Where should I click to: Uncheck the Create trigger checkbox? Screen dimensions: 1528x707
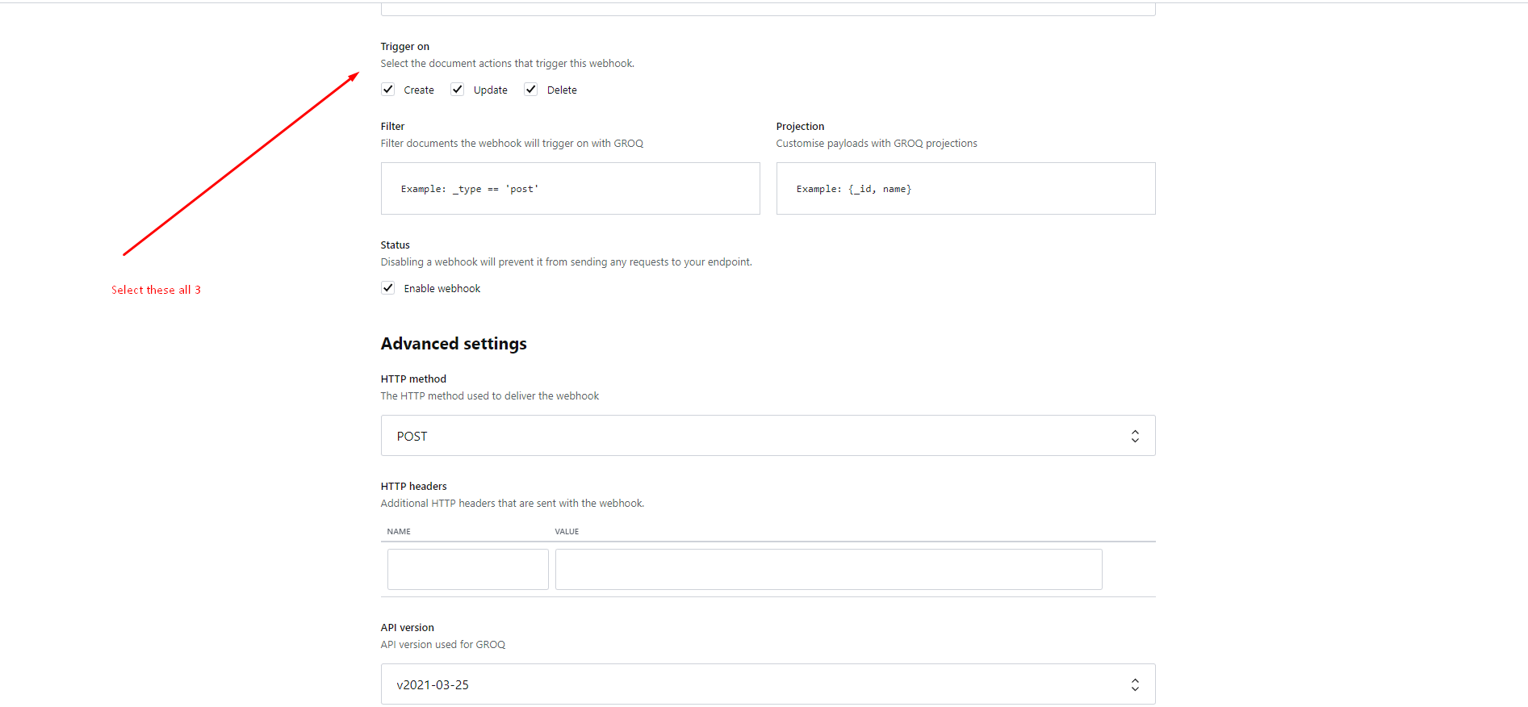pos(388,90)
